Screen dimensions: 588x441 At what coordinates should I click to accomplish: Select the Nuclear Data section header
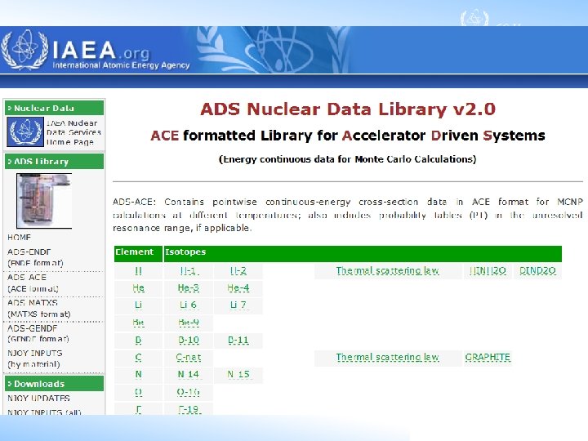pyautogui.click(x=55, y=108)
